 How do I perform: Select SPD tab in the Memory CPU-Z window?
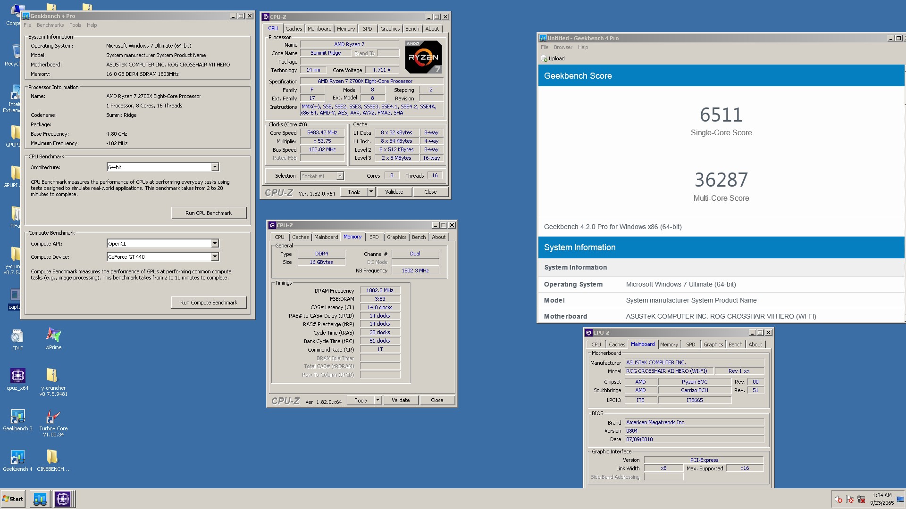tap(374, 238)
